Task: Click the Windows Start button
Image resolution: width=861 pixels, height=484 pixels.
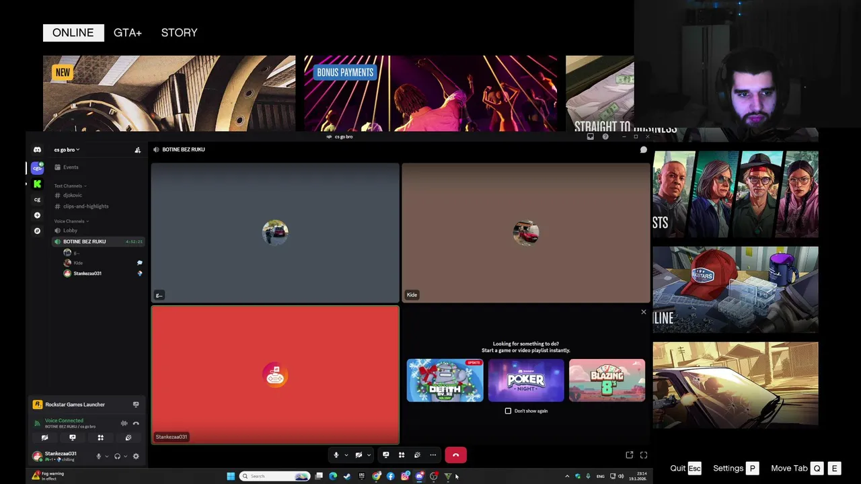Action: click(231, 476)
